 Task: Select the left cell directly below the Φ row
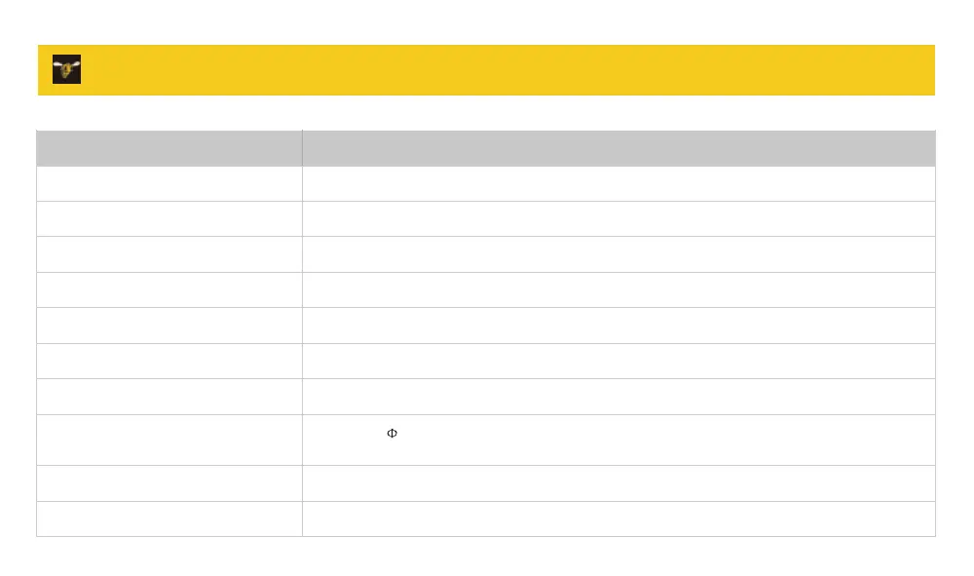point(169,483)
